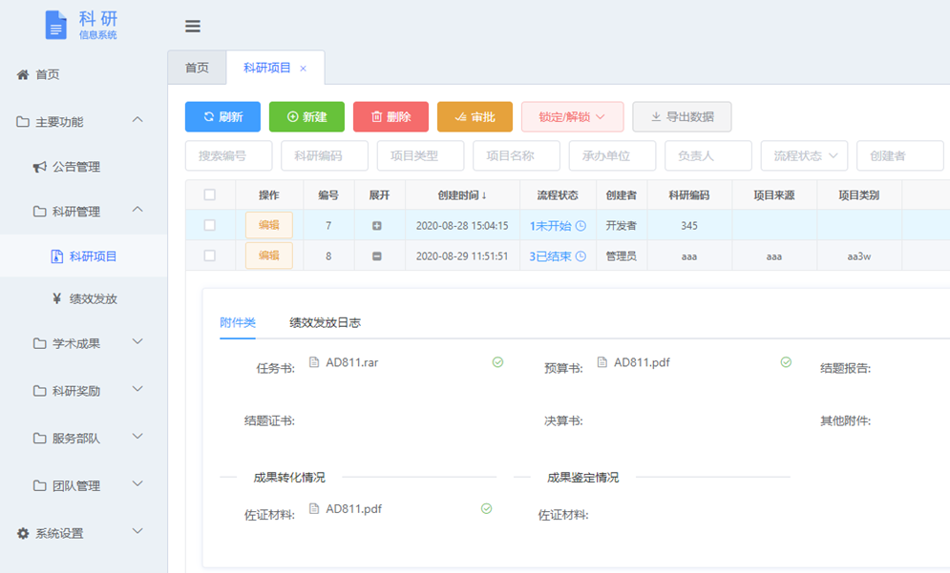Focus the 创建者 search field
This screenshot has width=950, height=573.
coord(900,155)
